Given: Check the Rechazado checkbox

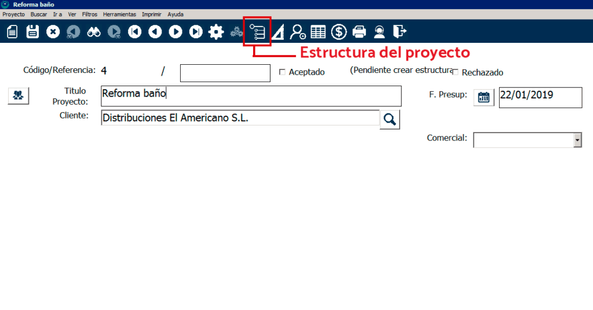Looking at the screenshot, I should (456, 72).
